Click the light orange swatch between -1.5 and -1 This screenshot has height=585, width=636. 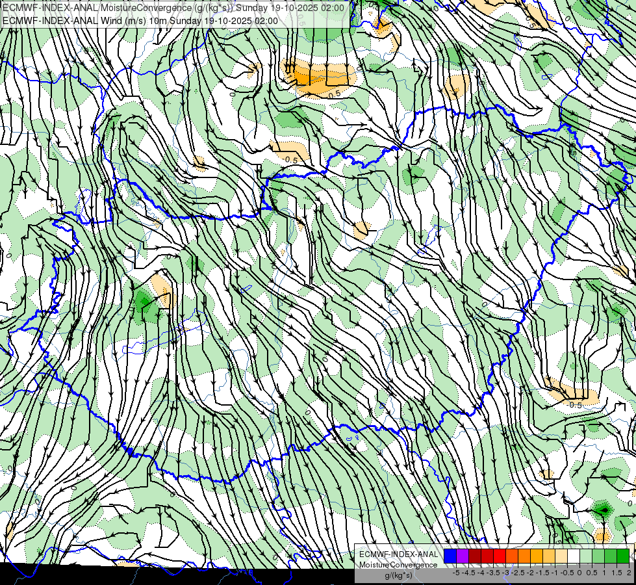pos(549,556)
